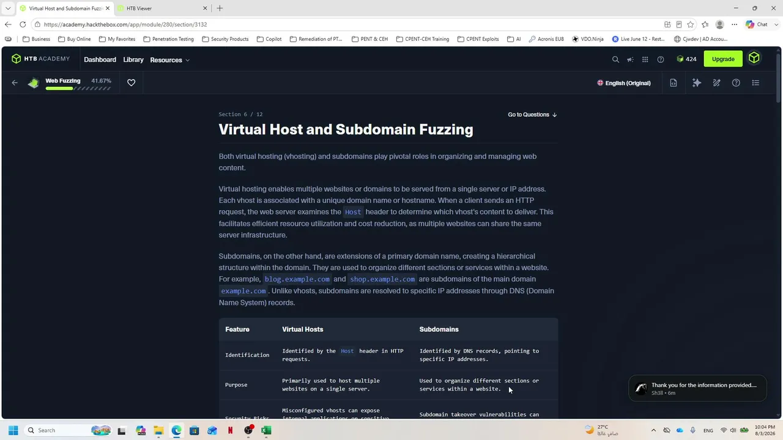Screen dimensions: 783x440
Task: Open the HTB Academy search icon
Action: pos(615,59)
